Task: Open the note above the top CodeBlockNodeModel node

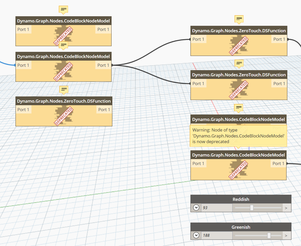Action: 63,10
